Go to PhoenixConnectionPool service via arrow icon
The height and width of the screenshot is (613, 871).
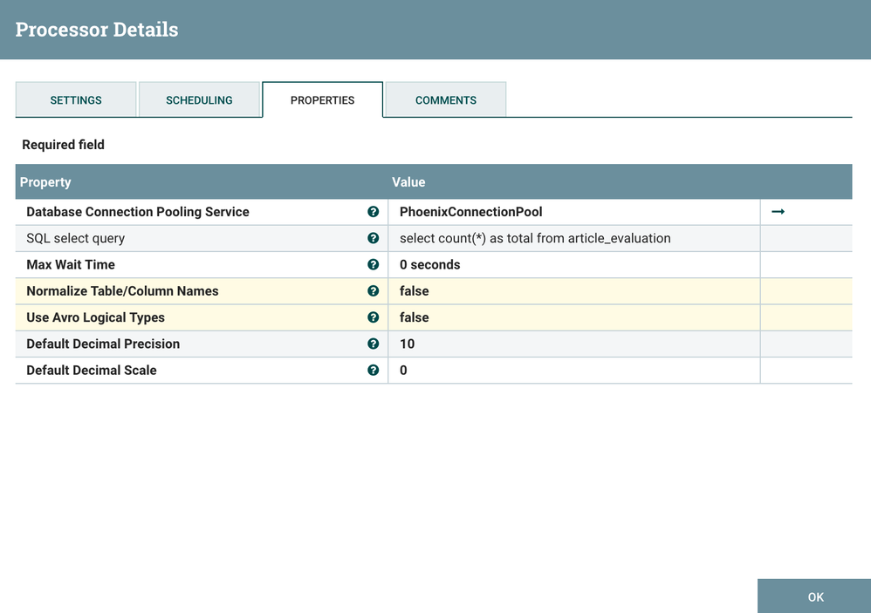778,212
